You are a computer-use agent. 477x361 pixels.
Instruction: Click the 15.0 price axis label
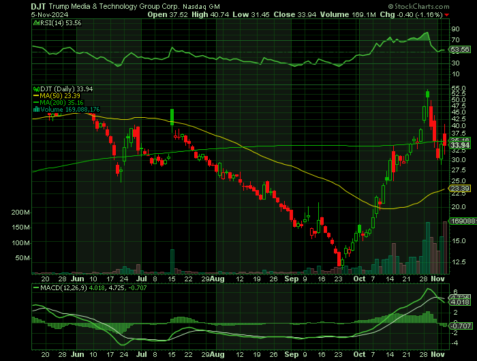459,241
